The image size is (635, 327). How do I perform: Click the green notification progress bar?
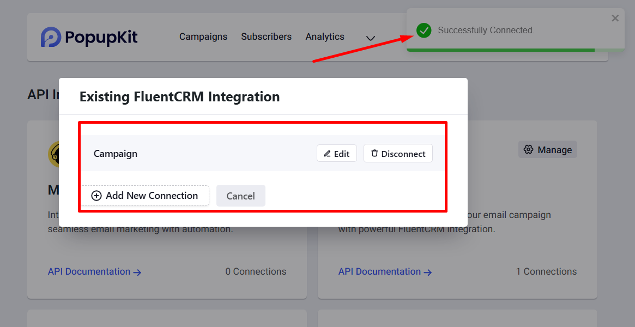[x=500, y=50]
